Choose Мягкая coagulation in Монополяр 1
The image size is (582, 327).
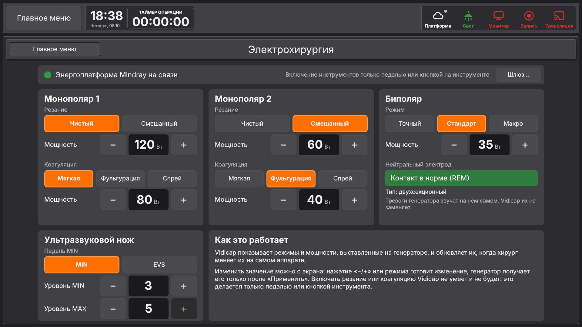pos(69,179)
